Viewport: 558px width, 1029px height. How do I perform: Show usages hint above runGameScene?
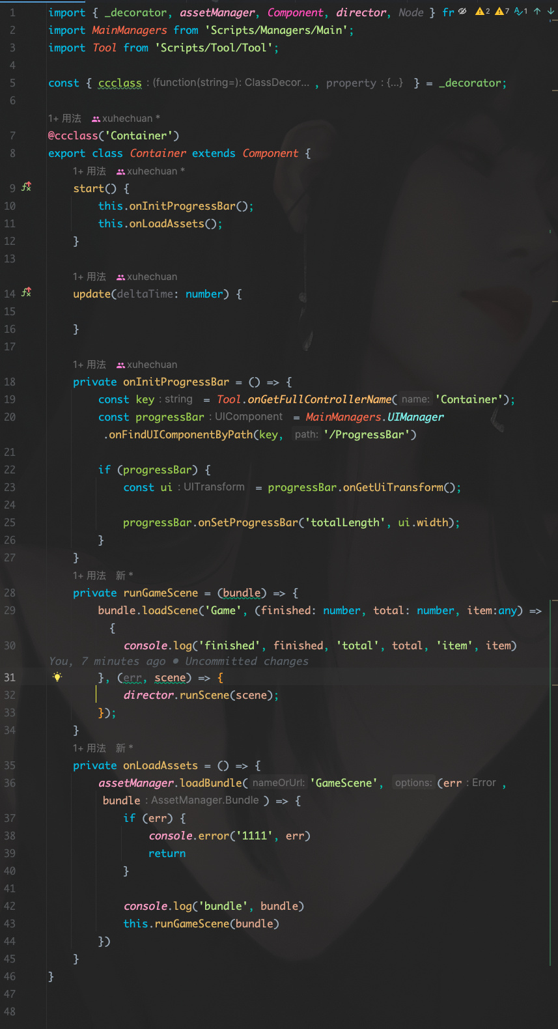[89, 576]
